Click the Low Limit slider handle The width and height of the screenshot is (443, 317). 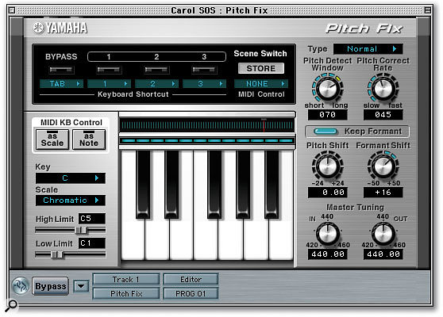click(57, 254)
